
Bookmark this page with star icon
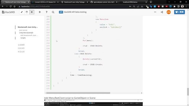(142, 6)
